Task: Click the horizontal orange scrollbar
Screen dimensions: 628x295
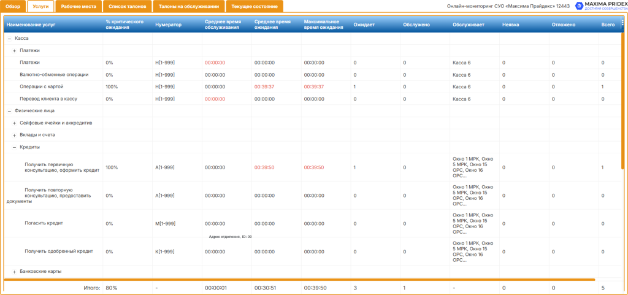Action: (299, 280)
